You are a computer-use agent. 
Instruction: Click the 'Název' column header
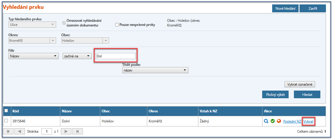(67, 111)
